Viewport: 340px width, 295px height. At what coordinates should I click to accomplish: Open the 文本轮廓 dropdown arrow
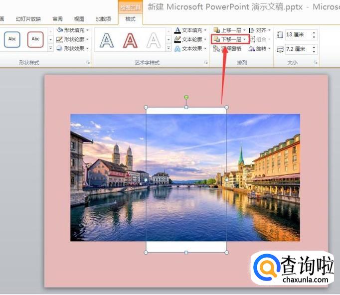(205, 39)
